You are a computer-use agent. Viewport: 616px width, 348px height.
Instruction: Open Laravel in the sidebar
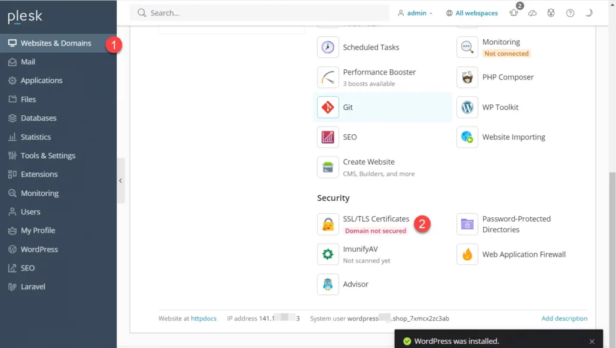coord(58,287)
